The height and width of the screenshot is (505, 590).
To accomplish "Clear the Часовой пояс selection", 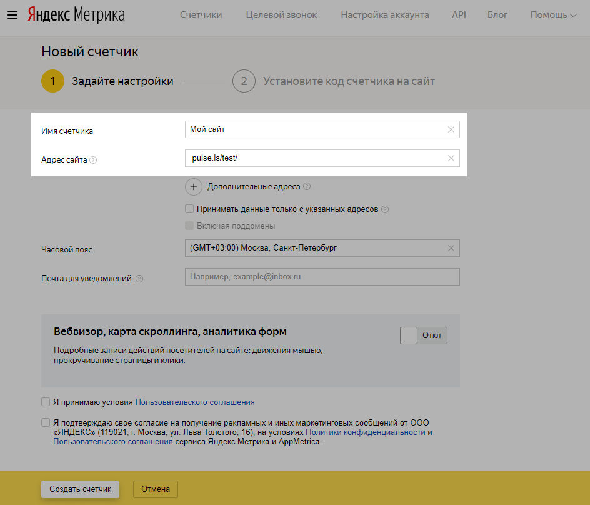I will [x=451, y=248].
